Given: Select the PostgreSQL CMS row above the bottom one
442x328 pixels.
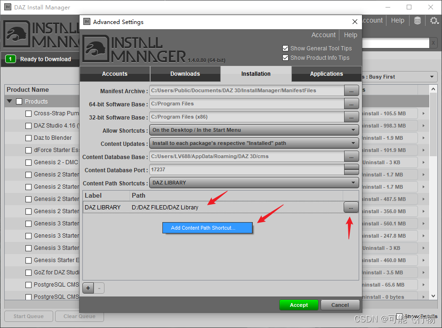Looking at the screenshot, I should (42, 285).
